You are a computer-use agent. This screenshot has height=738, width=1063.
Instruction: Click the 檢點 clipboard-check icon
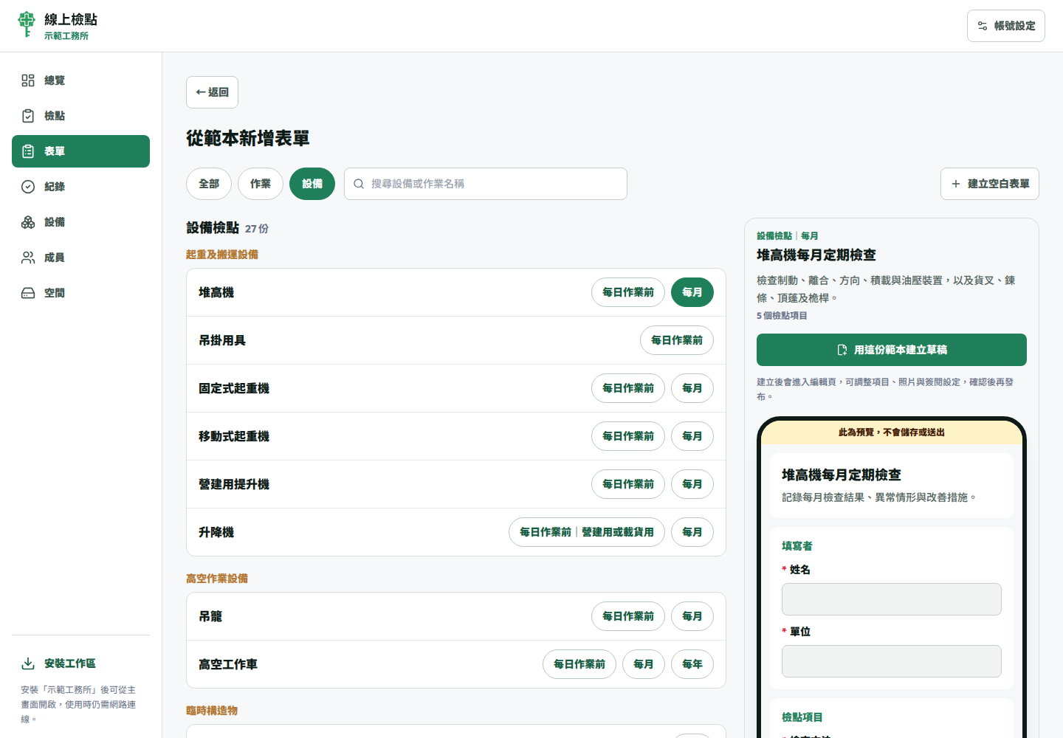[x=28, y=116]
